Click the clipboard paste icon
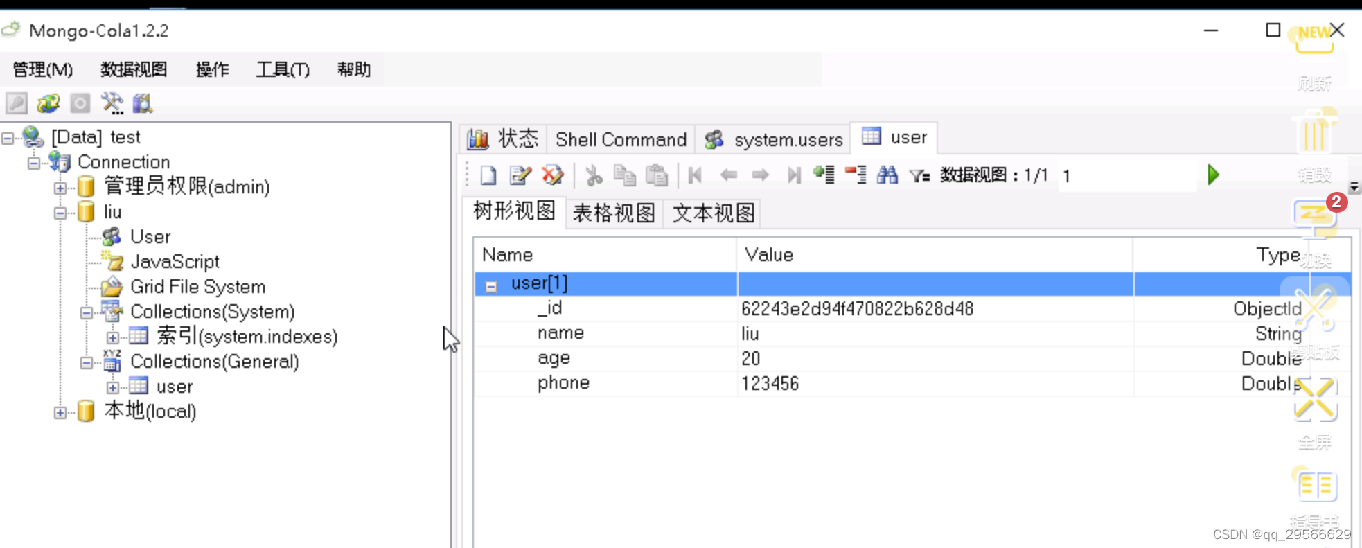The image size is (1362, 548). pos(657,175)
